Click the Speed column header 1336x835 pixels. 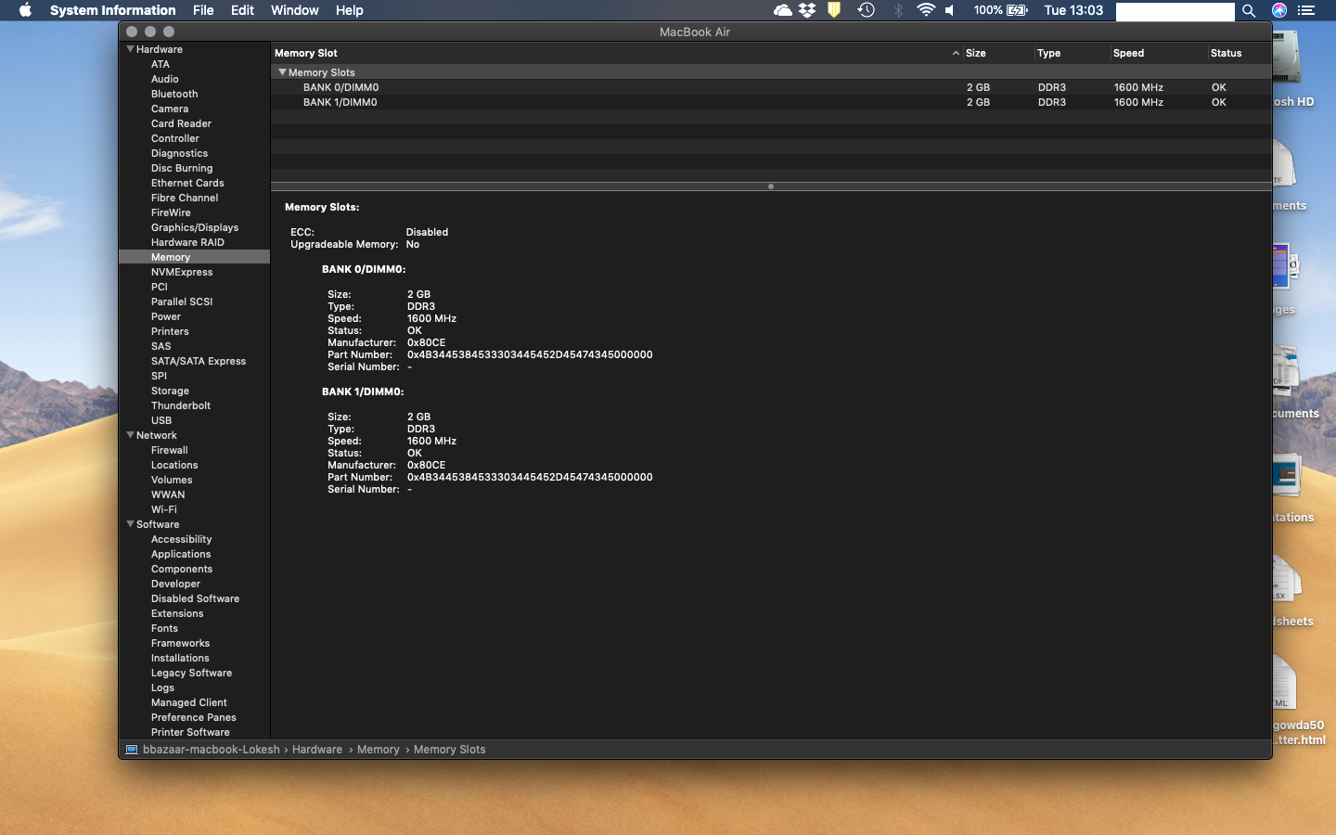coord(1128,53)
